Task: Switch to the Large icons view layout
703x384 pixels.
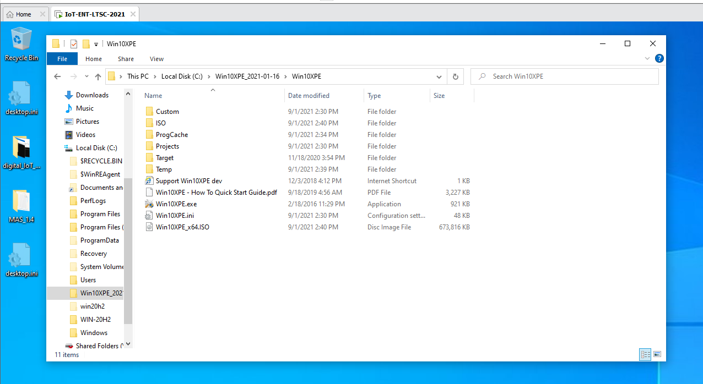Action: 657,355
